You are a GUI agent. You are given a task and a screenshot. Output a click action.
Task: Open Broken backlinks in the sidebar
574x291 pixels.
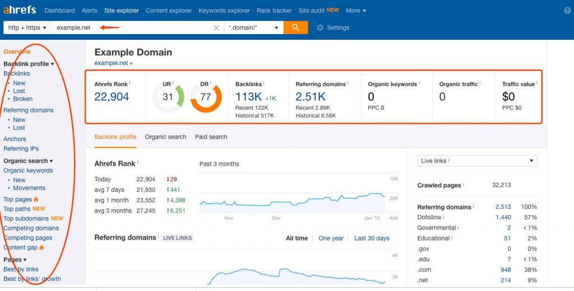[22, 98]
